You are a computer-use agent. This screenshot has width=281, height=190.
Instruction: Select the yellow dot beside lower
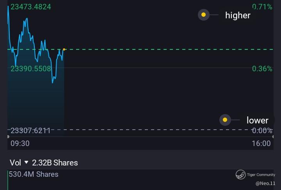(225, 120)
